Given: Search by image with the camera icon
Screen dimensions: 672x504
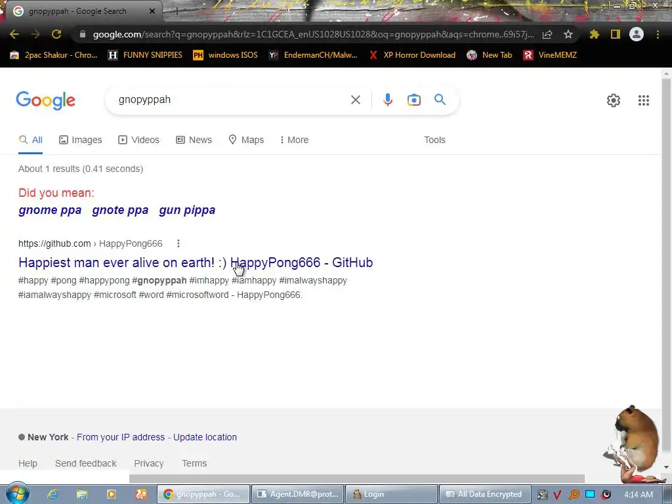Looking at the screenshot, I should (413, 100).
